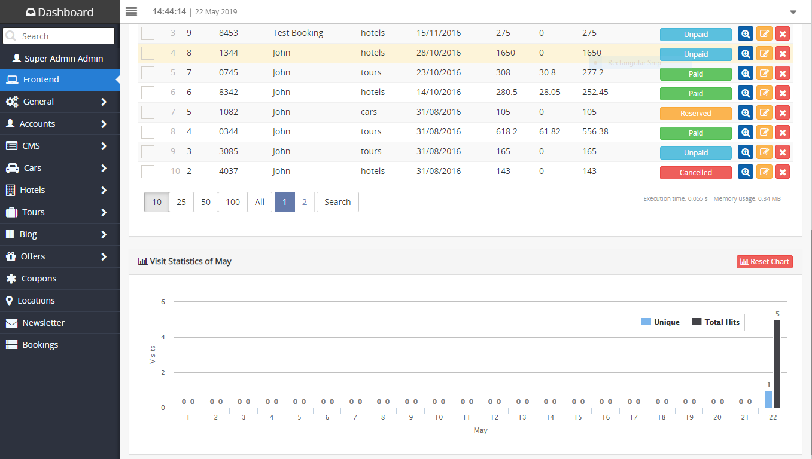Open magnifier view for booking 3085

(x=746, y=152)
